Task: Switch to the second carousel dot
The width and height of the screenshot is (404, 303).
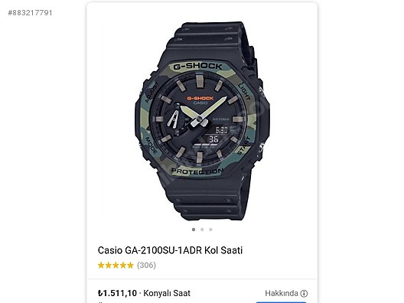Action: [202, 230]
